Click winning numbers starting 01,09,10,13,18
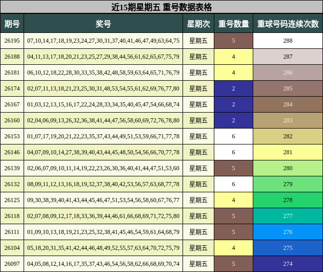Viewport: 323px width, 272px height. pos(103,232)
